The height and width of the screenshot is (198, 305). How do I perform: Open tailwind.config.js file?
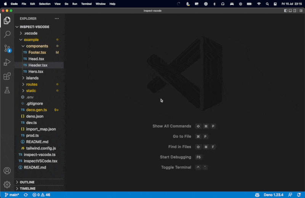coord(39,148)
